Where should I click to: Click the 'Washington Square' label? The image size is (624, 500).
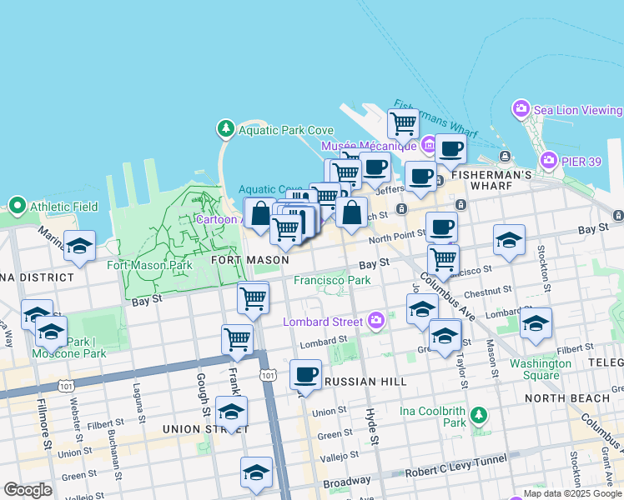tap(541, 369)
